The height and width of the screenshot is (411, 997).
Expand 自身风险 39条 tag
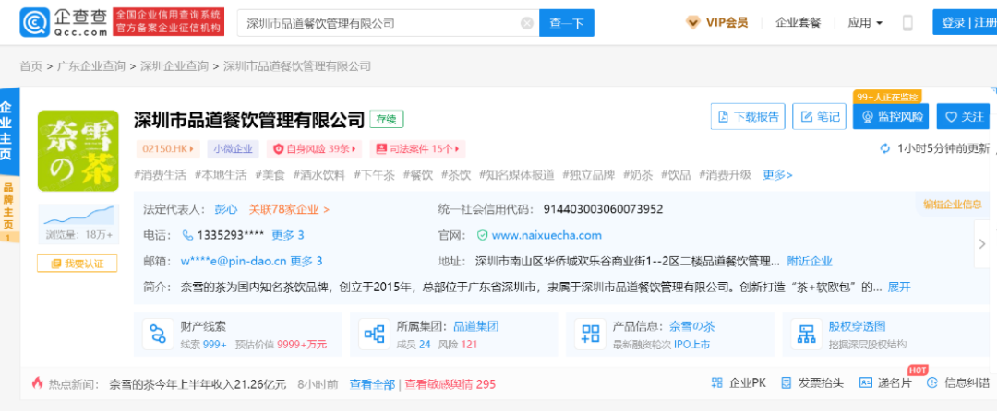314,149
